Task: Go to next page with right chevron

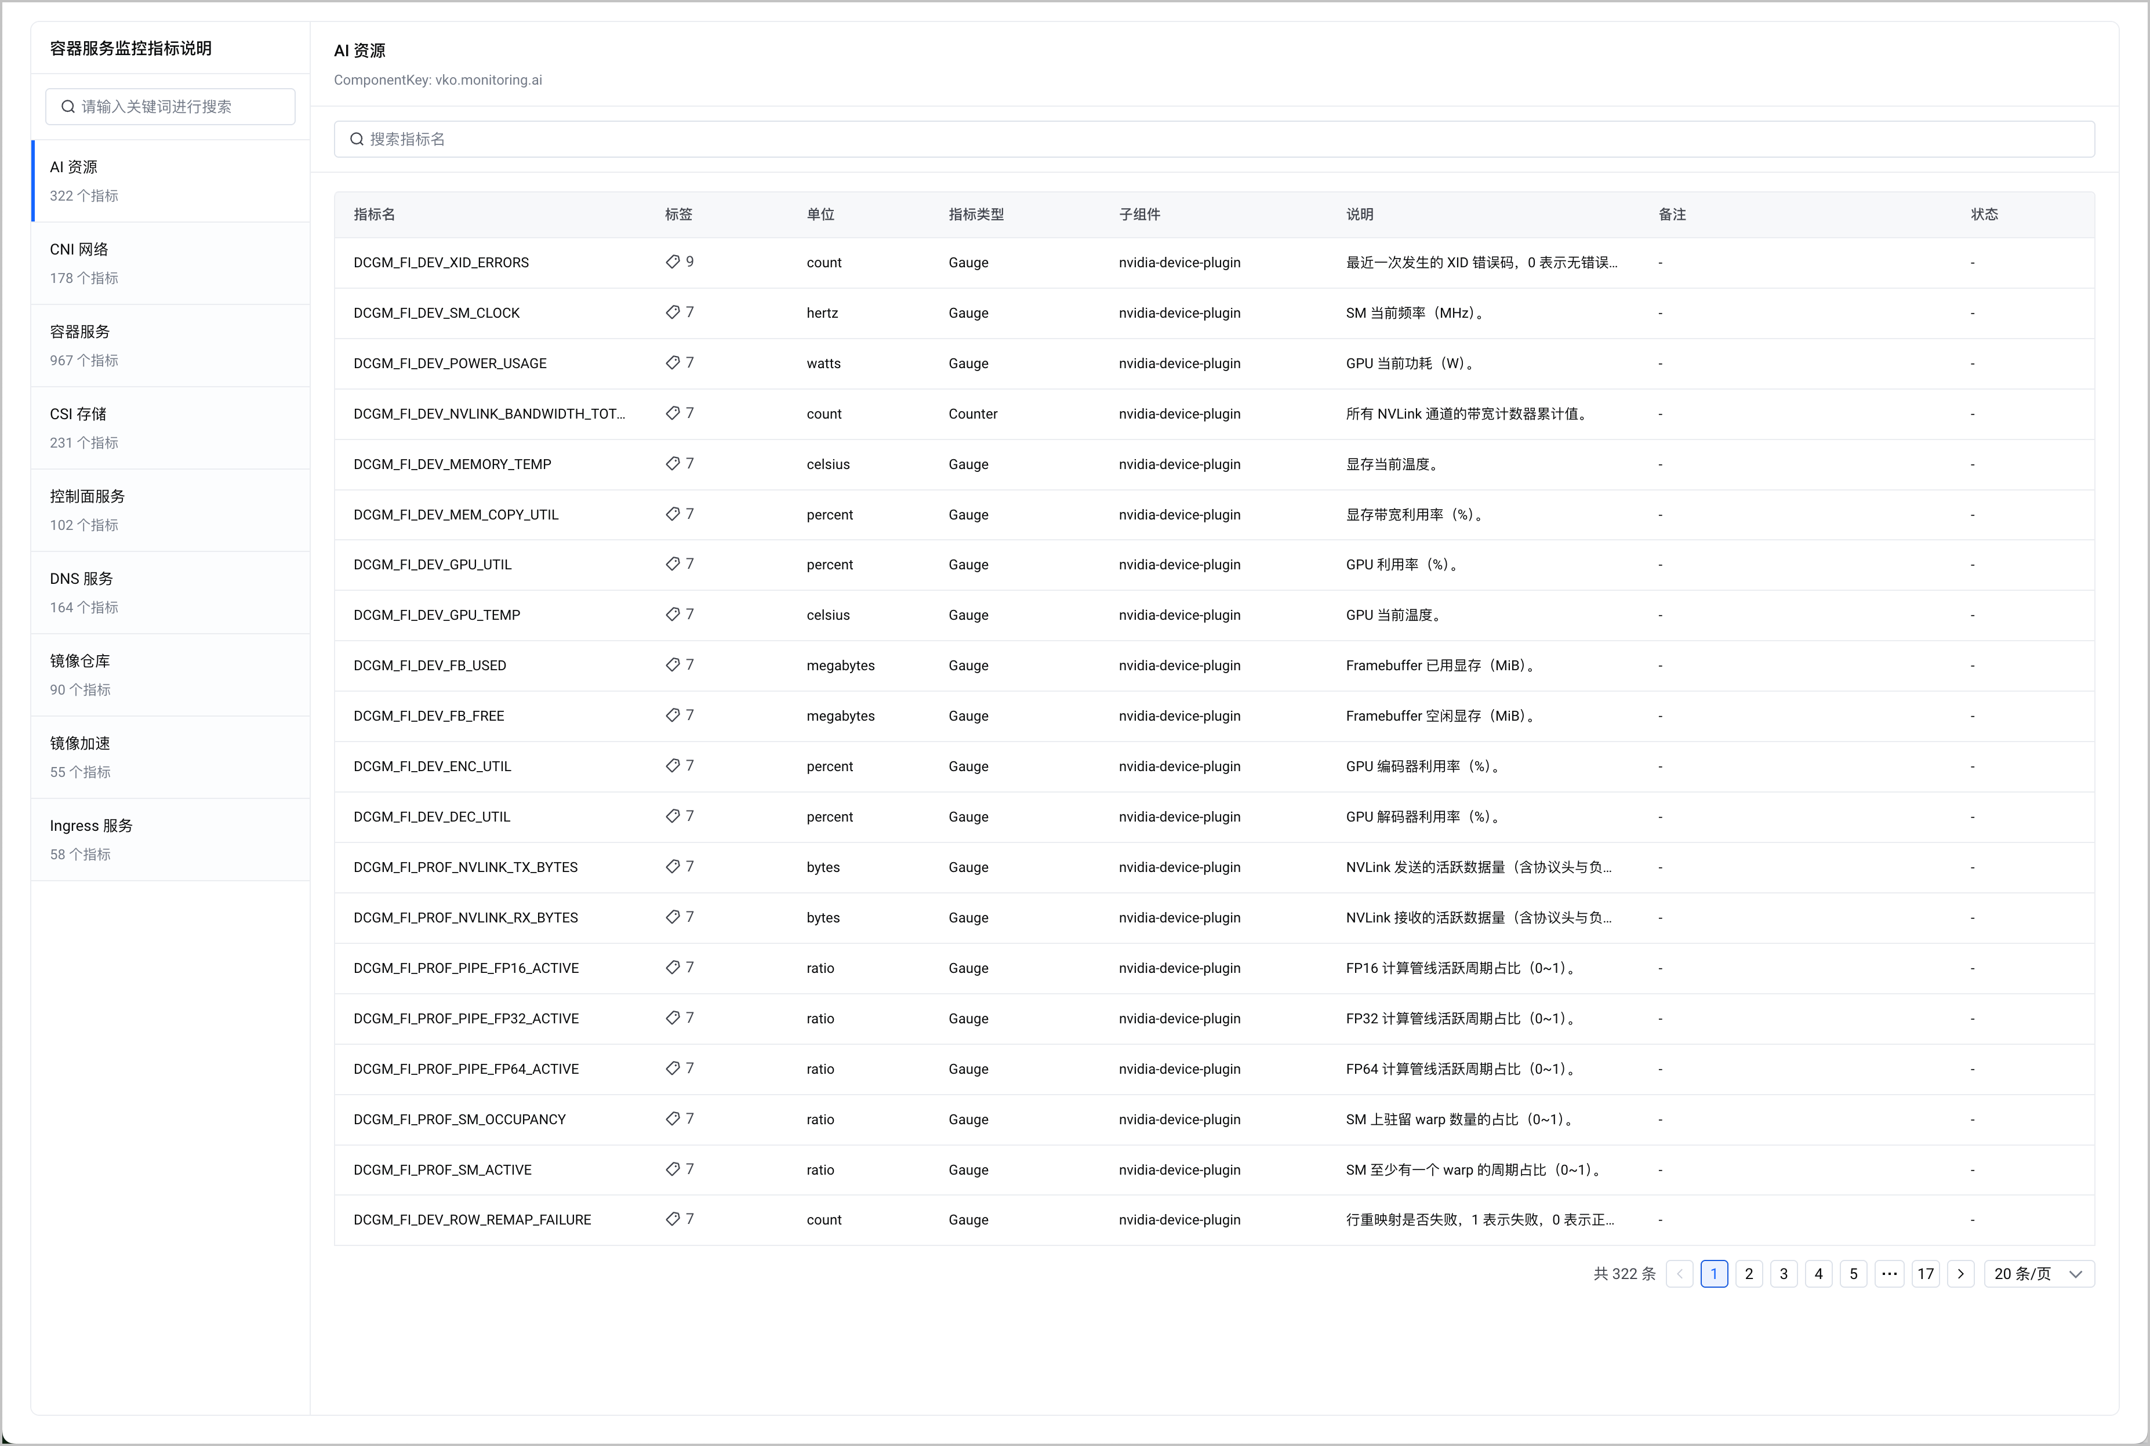Action: (1960, 1274)
